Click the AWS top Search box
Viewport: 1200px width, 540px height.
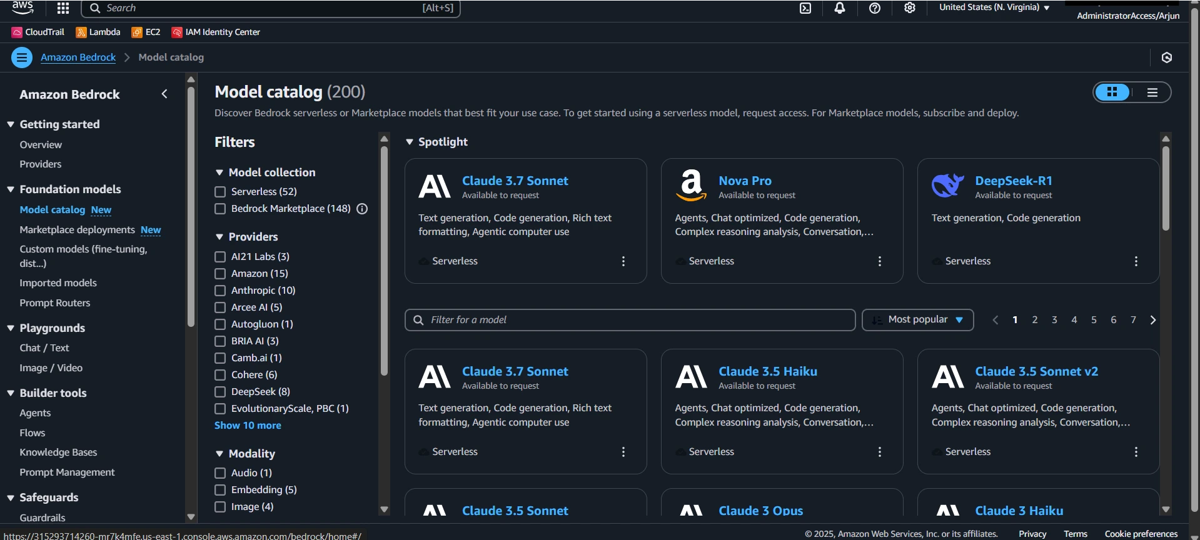coord(271,8)
